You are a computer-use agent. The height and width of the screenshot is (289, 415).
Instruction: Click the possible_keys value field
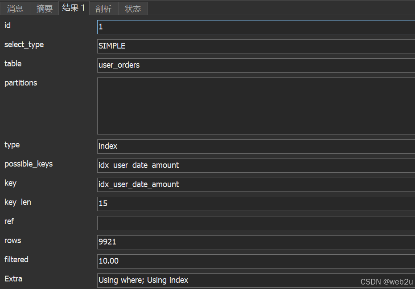click(x=255, y=165)
